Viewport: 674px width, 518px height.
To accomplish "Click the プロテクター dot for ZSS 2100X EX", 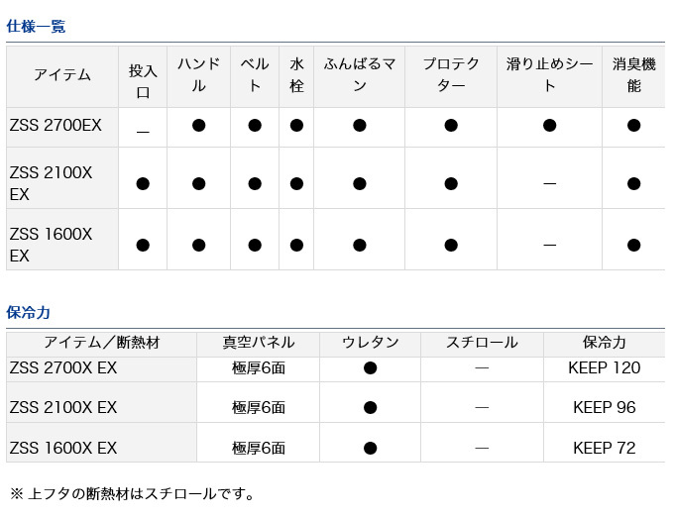I will pyautogui.click(x=451, y=183).
